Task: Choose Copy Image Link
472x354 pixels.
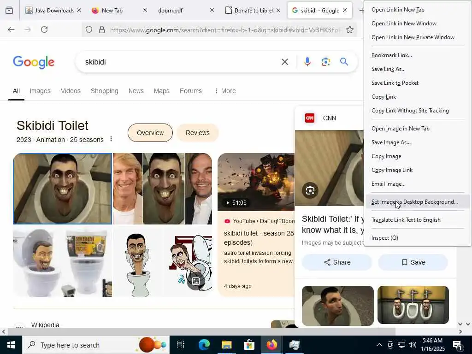Action: click(x=417, y=171)
